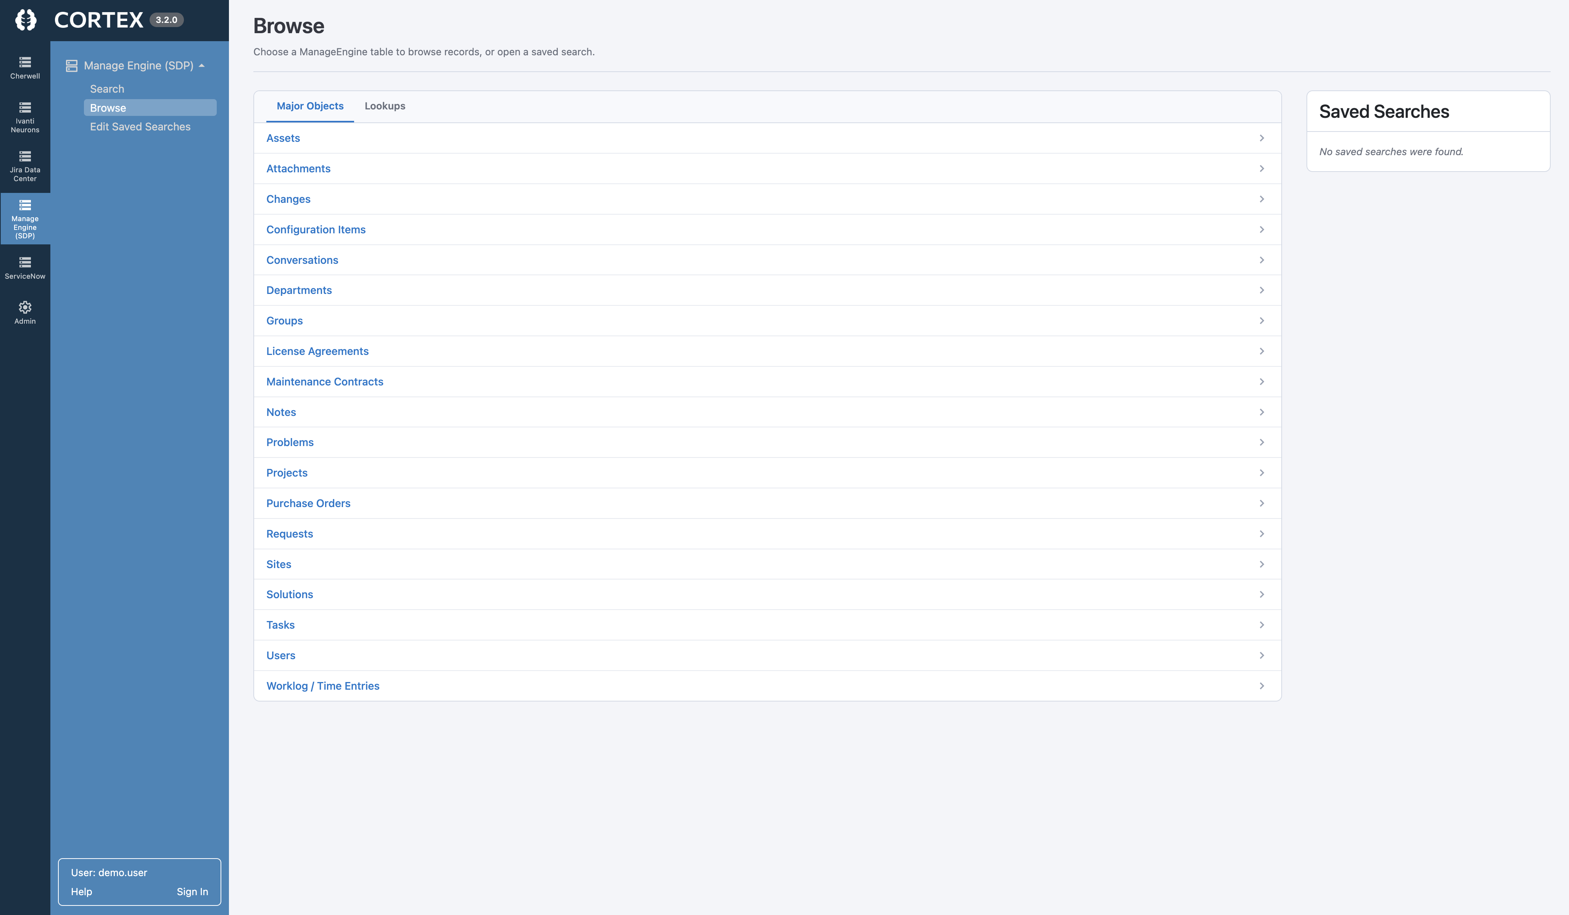
Task: Open the Assets table link
Action: [283, 138]
